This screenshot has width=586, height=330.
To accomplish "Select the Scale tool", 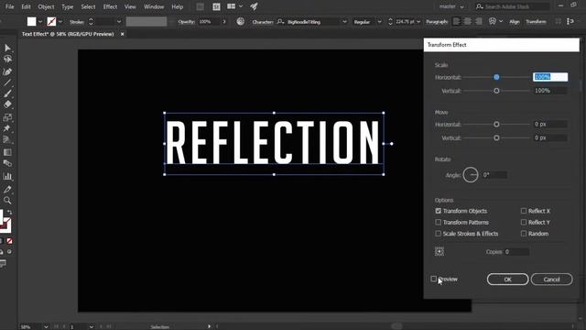I will (x=7, y=117).
